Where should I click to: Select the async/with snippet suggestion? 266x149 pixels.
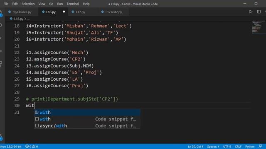[87, 126]
